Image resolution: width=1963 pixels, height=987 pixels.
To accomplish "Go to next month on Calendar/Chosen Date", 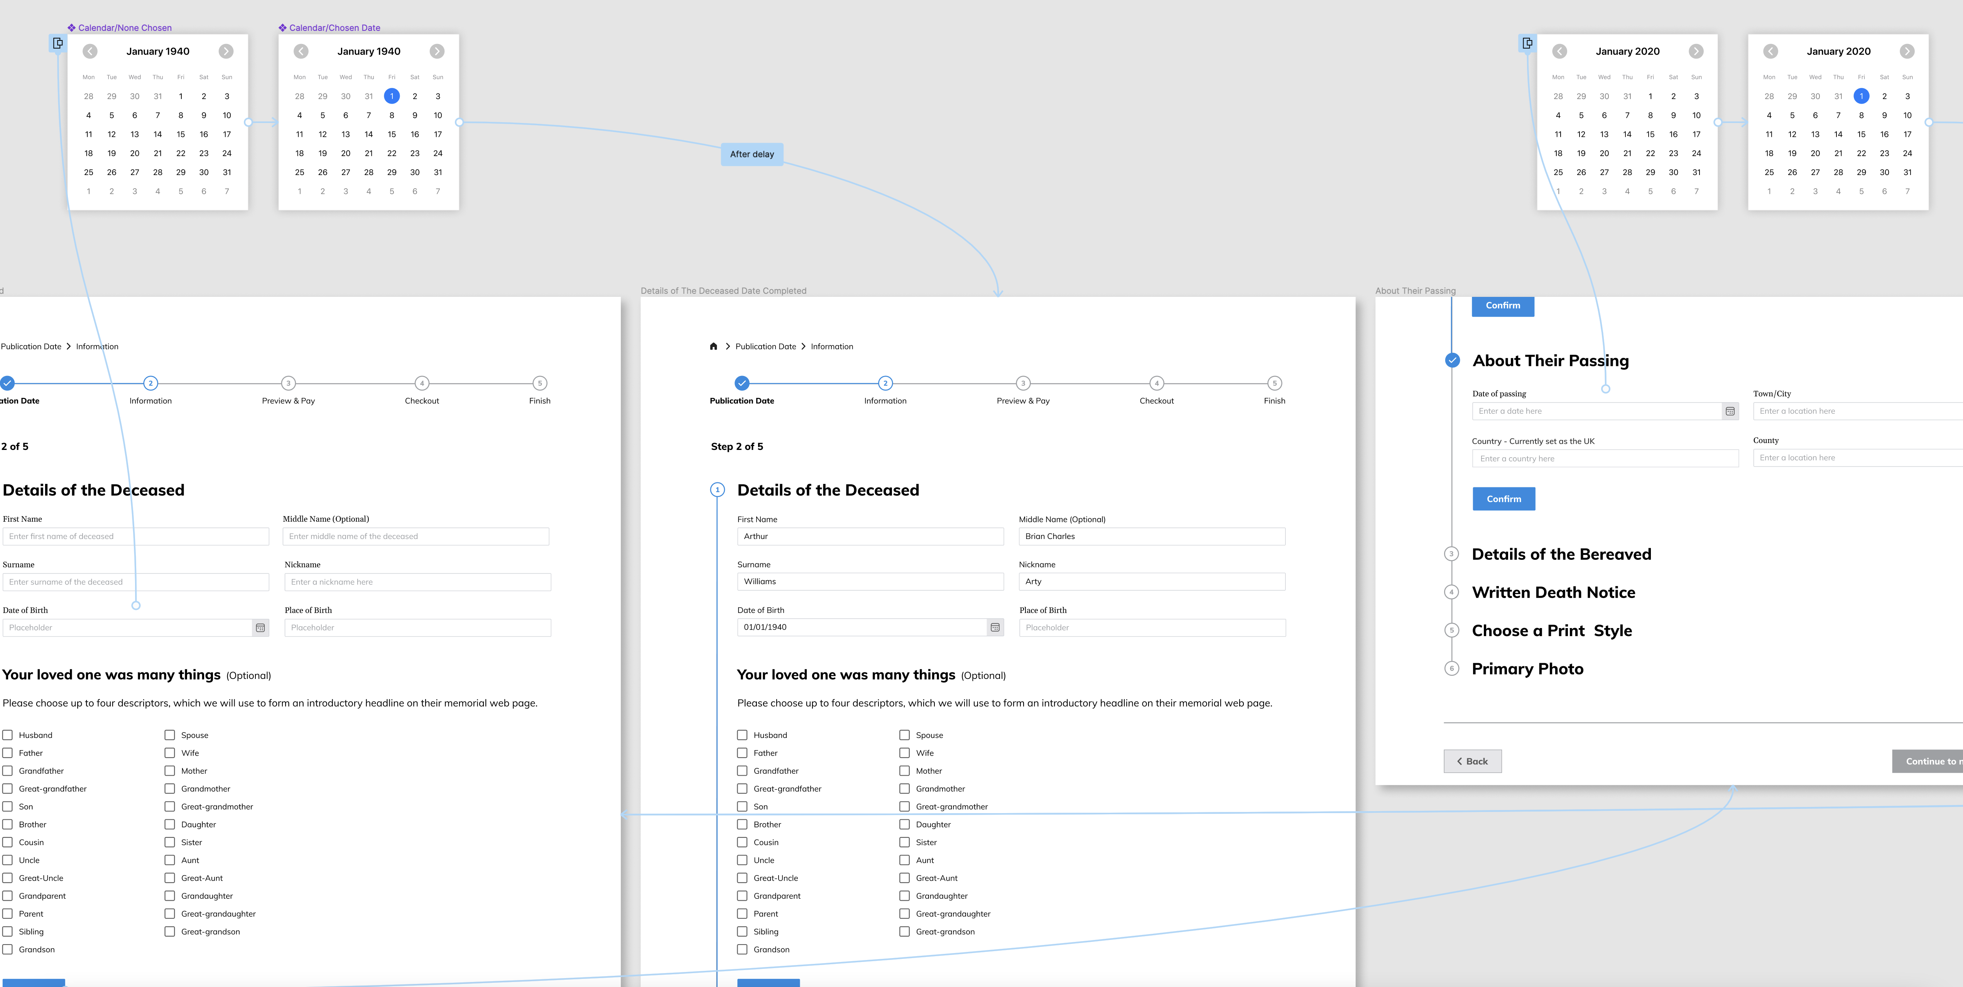I will coord(437,51).
